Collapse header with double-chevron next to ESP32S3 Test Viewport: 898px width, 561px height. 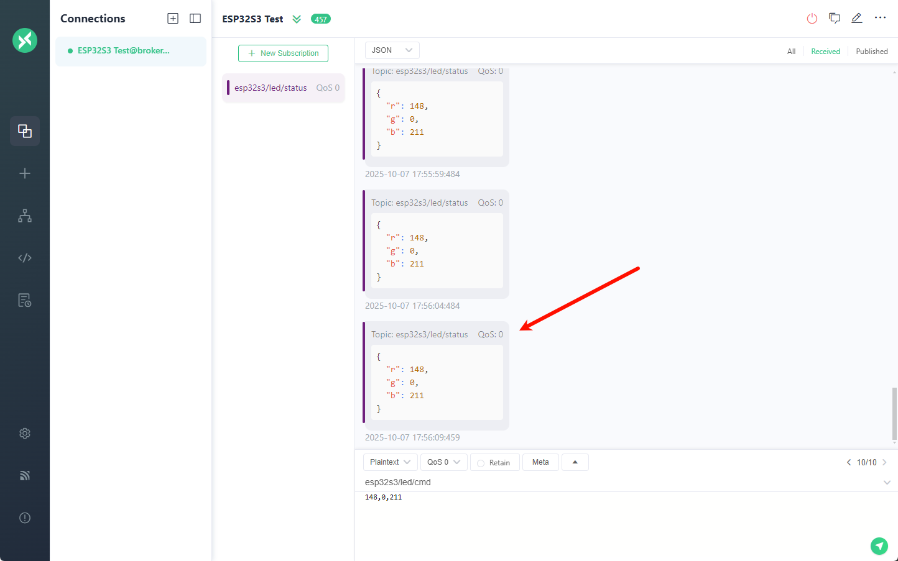point(297,19)
